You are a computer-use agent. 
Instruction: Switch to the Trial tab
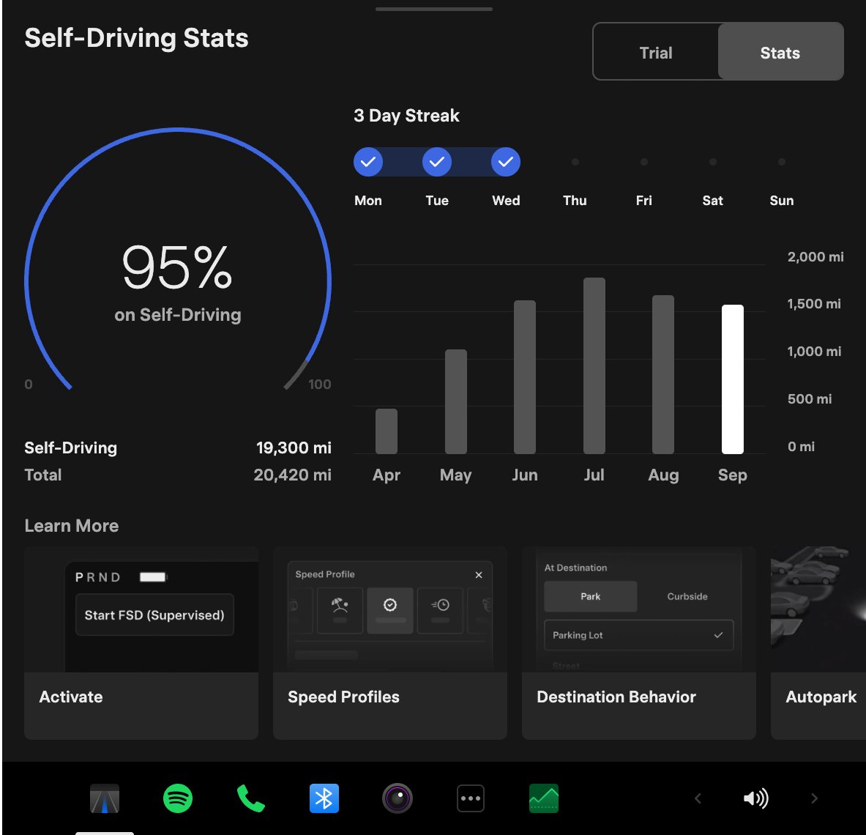click(656, 52)
